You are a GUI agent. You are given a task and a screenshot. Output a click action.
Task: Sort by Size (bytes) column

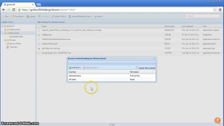pyautogui.click(x=172, y=26)
